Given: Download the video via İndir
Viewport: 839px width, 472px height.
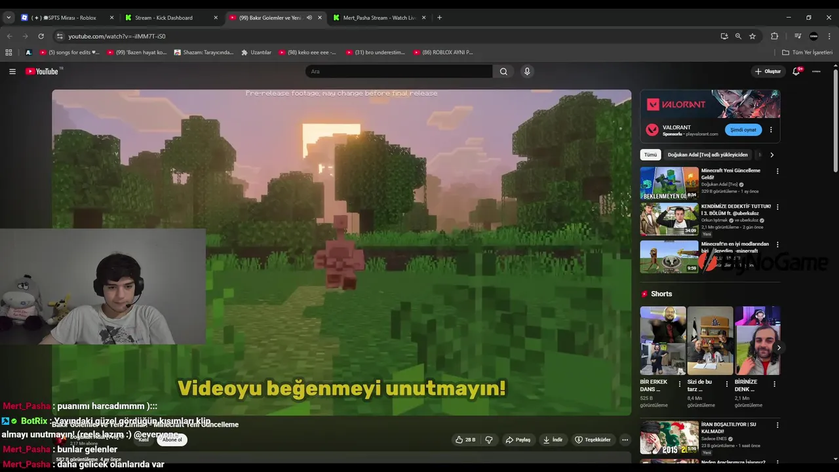Looking at the screenshot, I should pos(553,440).
